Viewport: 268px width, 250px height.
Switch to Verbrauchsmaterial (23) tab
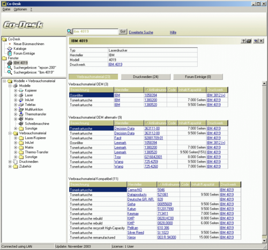pos(93,77)
